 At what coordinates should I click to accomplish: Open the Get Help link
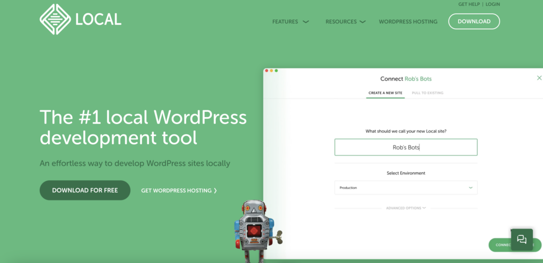coord(469,4)
